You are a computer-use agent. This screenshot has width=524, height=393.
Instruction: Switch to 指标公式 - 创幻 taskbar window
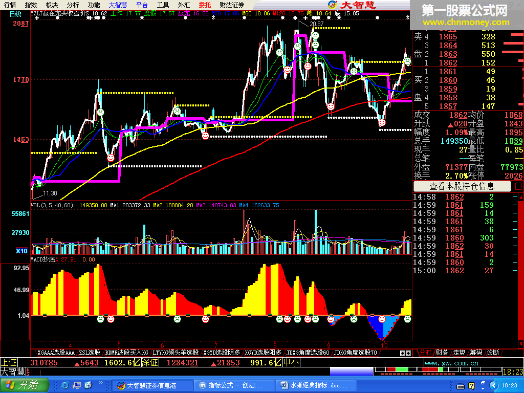point(234,385)
